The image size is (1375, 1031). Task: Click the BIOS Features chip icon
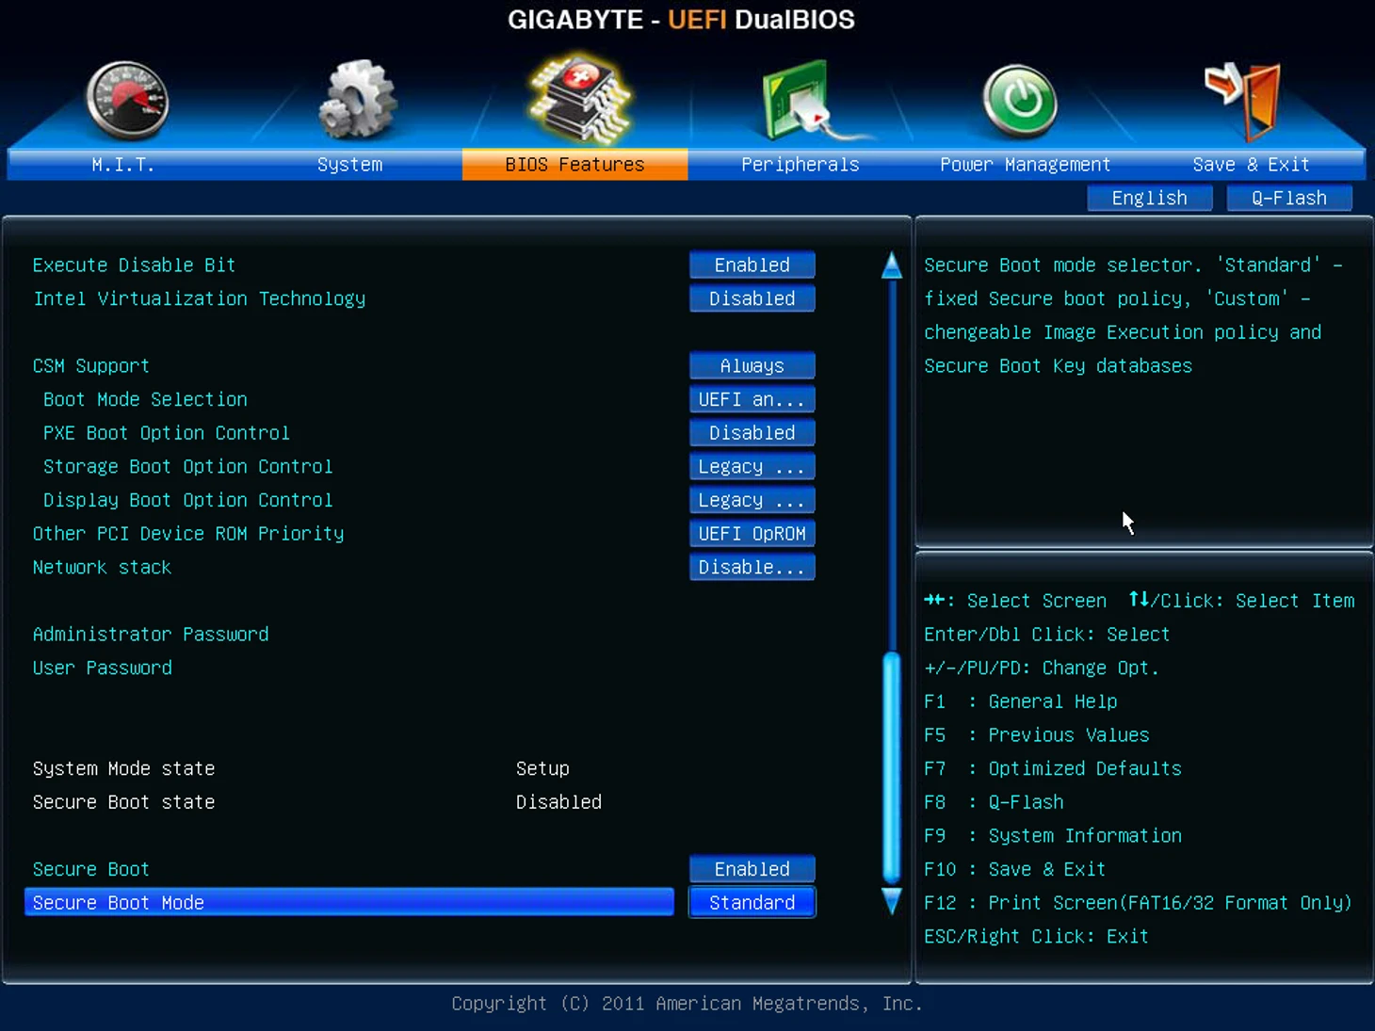click(x=578, y=99)
